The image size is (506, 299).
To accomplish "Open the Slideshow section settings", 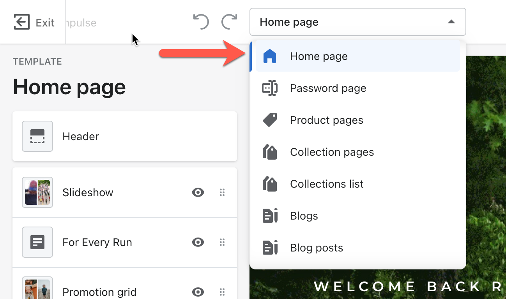I will [125, 193].
